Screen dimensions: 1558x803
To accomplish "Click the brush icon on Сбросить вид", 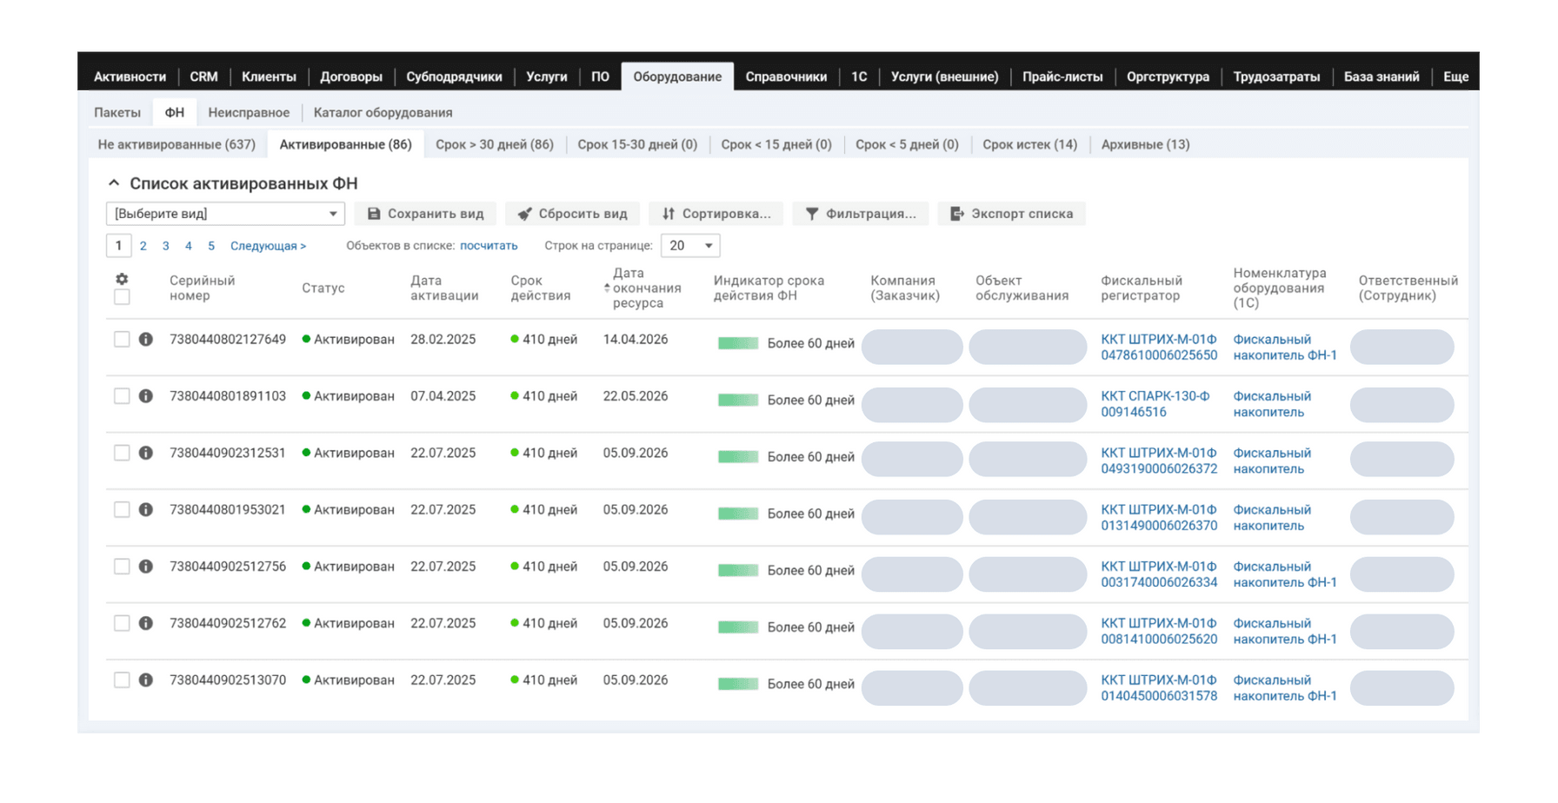I will [524, 214].
